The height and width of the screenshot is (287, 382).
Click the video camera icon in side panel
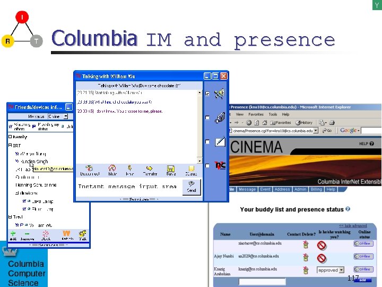point(220,117)
